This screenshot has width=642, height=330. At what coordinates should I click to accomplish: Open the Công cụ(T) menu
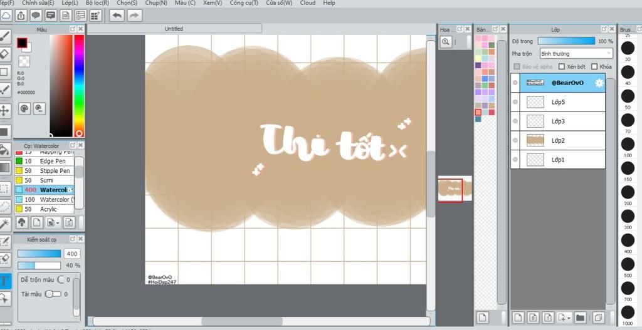coord(244,3)
